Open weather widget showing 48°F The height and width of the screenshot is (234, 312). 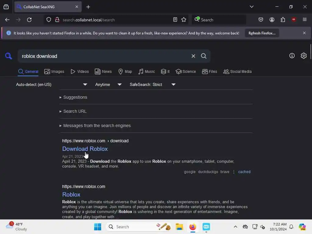(16, 227)
